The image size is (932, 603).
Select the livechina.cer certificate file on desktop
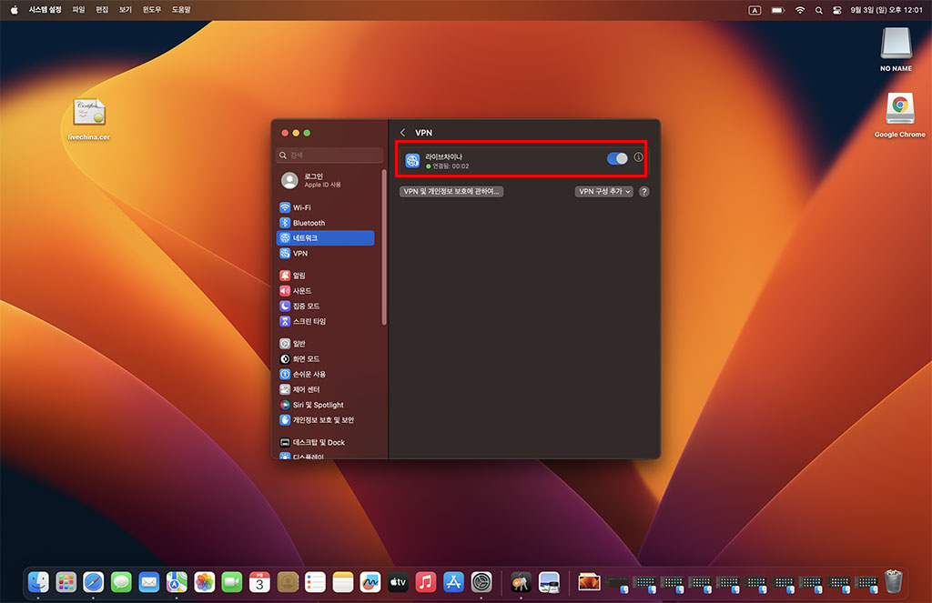pos(89,119)
